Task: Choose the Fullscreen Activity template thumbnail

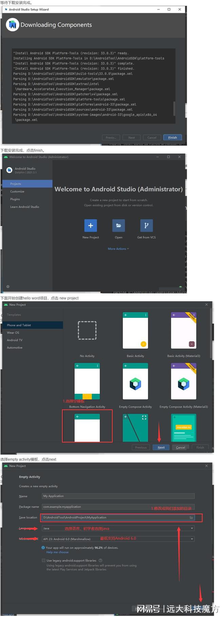Action: pos(135,428)
